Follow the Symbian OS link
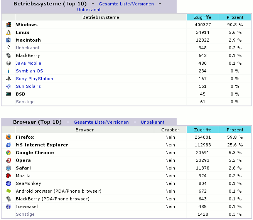This screenshot has width=253, height=220. click(29, 71)
